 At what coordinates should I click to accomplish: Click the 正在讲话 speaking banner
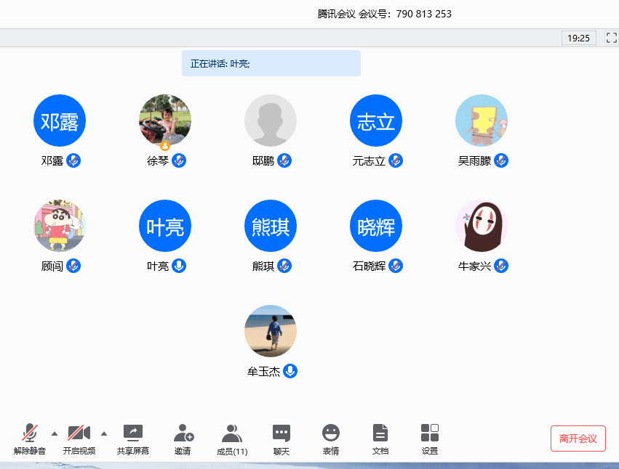click(271, 63)
